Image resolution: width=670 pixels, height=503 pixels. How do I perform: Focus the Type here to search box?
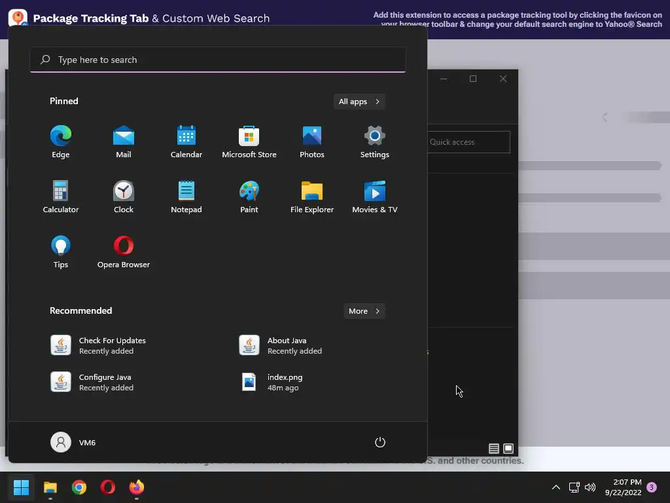[218, 60]
